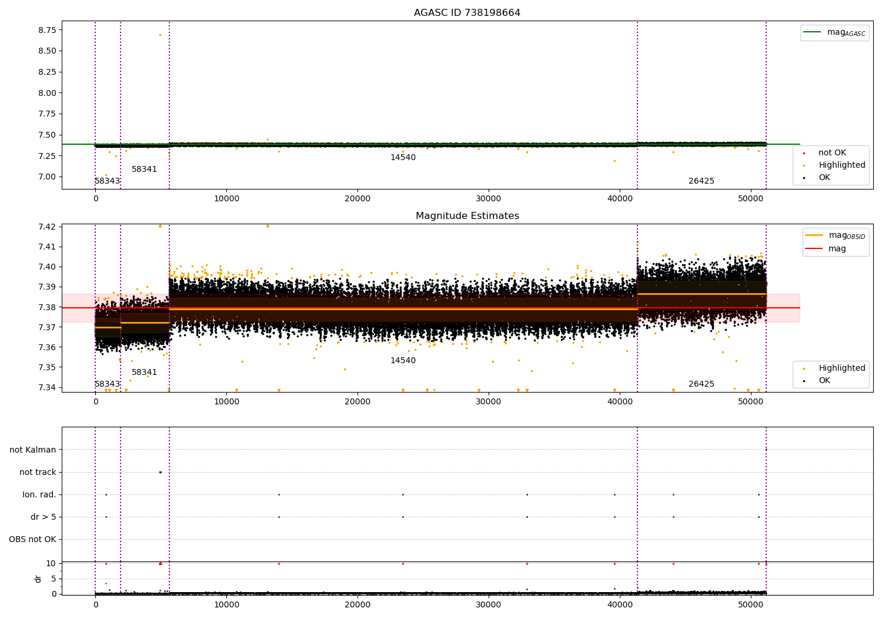Viewport: 882px width, 618px height.
Task: Click the 10 tick on the dr axis
Action: tap(51, 564)
